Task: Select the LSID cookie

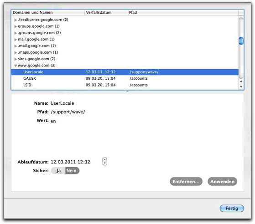Action: coord(125,85)
